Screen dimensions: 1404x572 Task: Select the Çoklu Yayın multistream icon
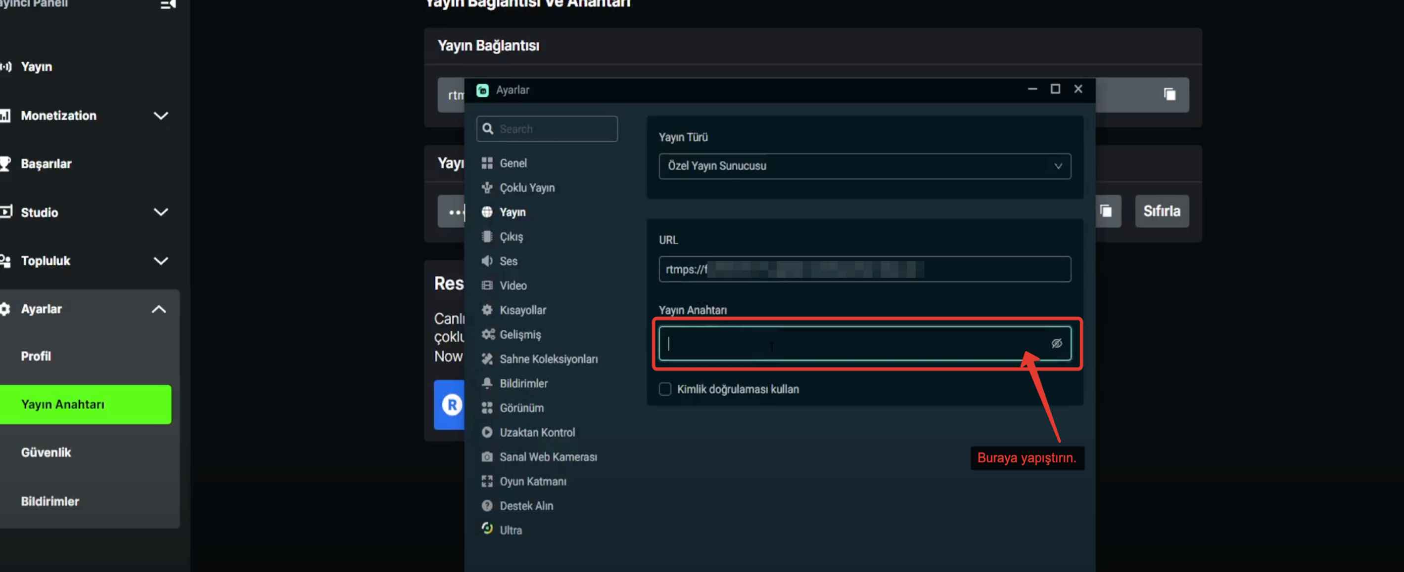[487, 187]
